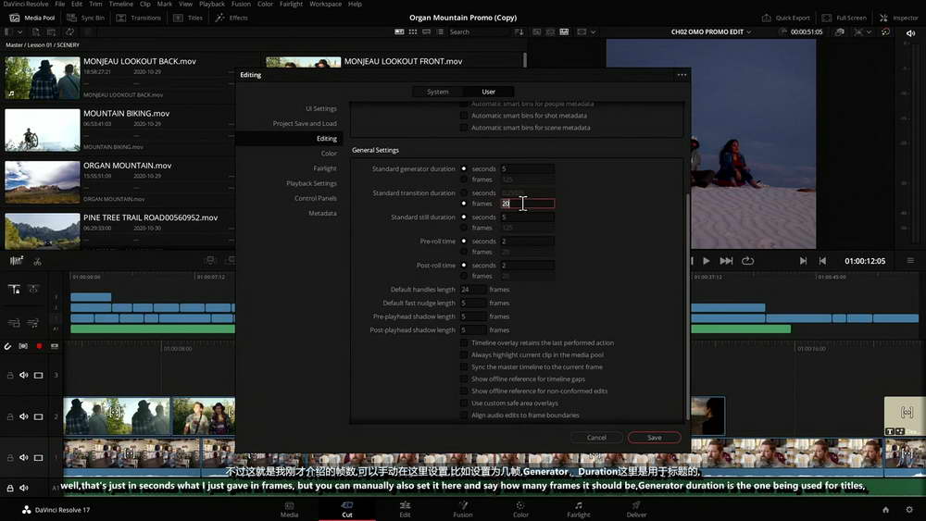Open the CH02 OMO PROMO EDIT timeline dropdown
The width and height of the screenshot is (926, 521).
point(711,31)
